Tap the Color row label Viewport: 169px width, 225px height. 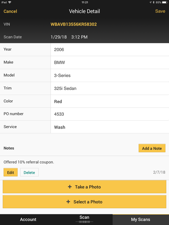pyautogui.click(x=8, y=101)
